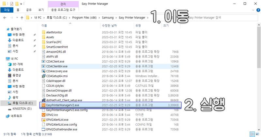261x137 pixels.
Task: Select the DeviceIOWrapper.dll file icon
Action: pyautogui.click(x=43, y=91)
